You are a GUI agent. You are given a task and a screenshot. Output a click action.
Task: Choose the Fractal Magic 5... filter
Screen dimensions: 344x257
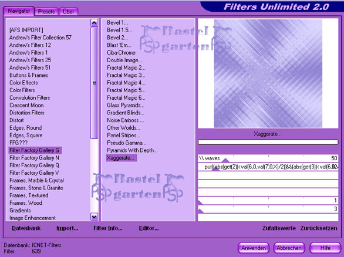coord(126,90)
